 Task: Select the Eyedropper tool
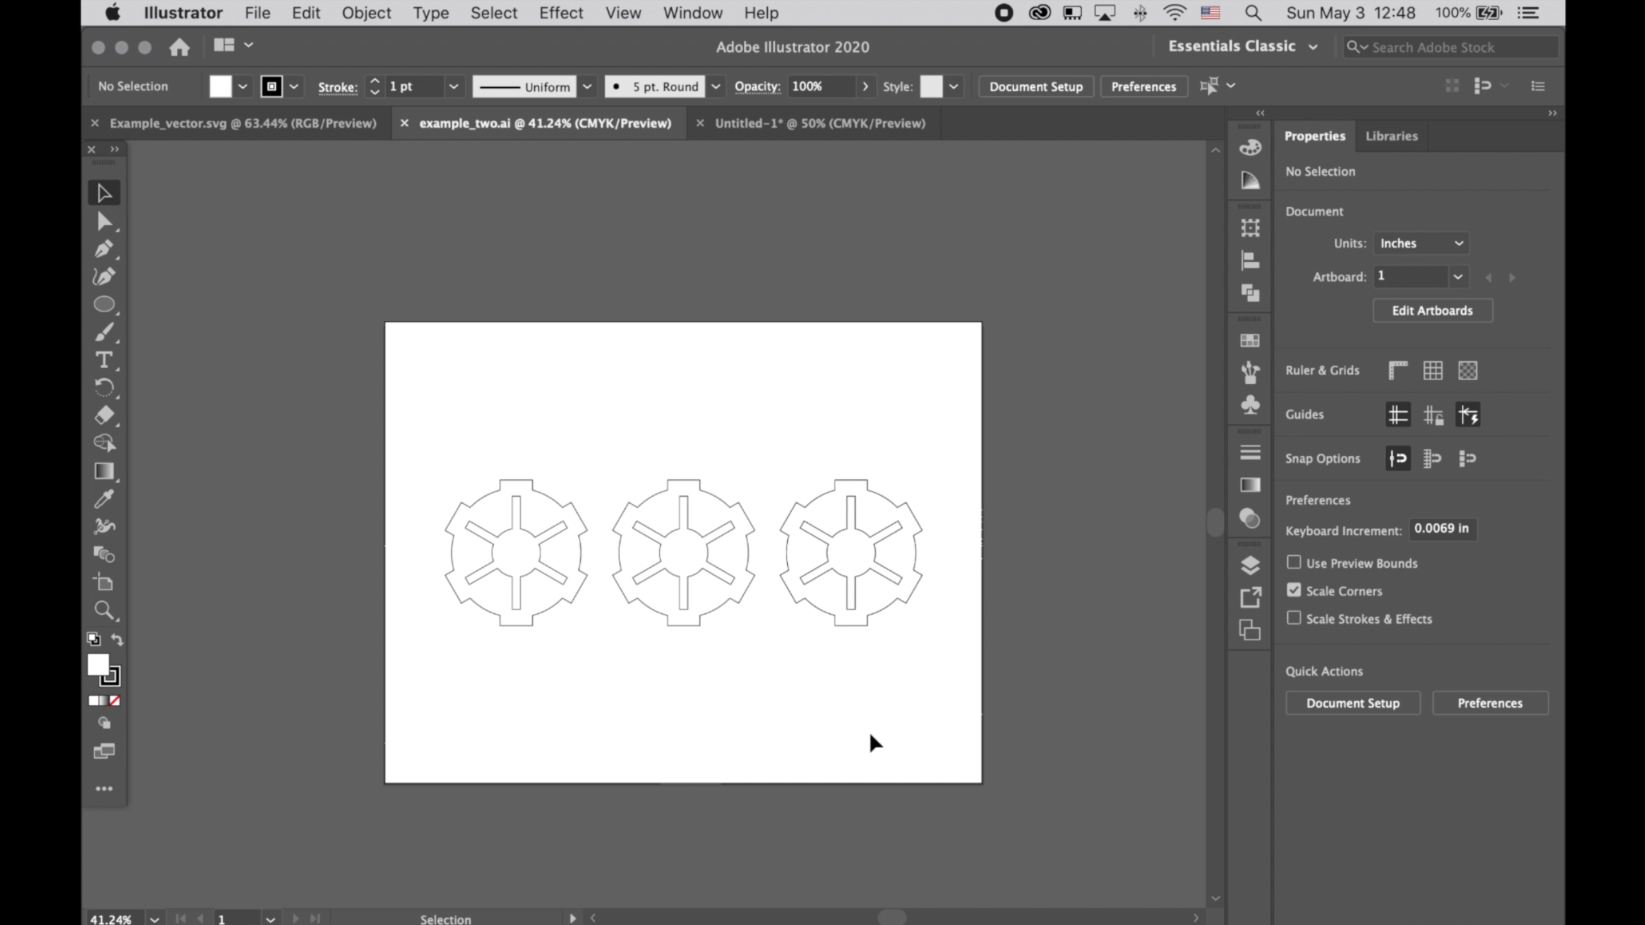click(x=104, y=499)
